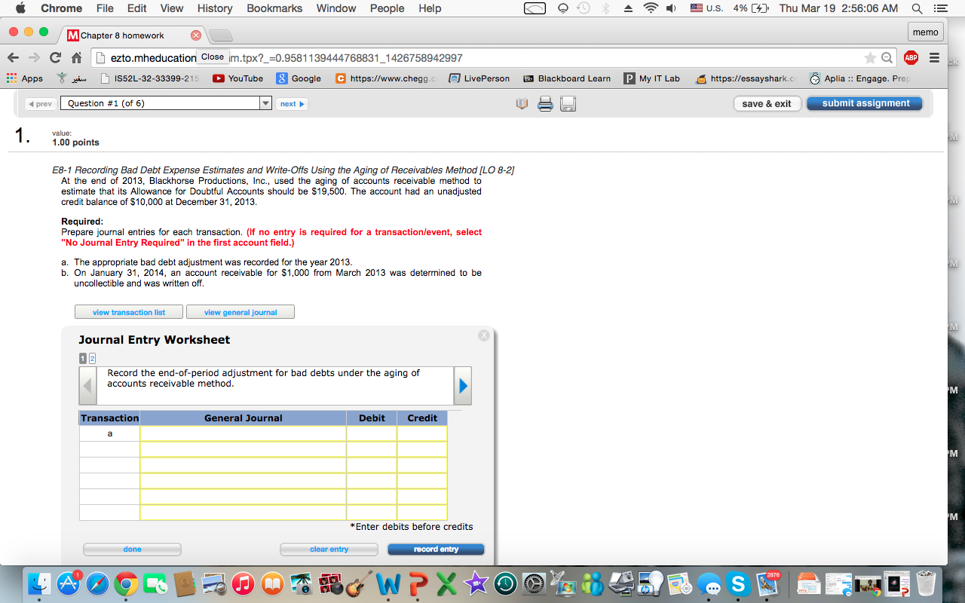Click the save & exit button
The image size is (965, 603).
pyautogui.click(x=767, y=103)
